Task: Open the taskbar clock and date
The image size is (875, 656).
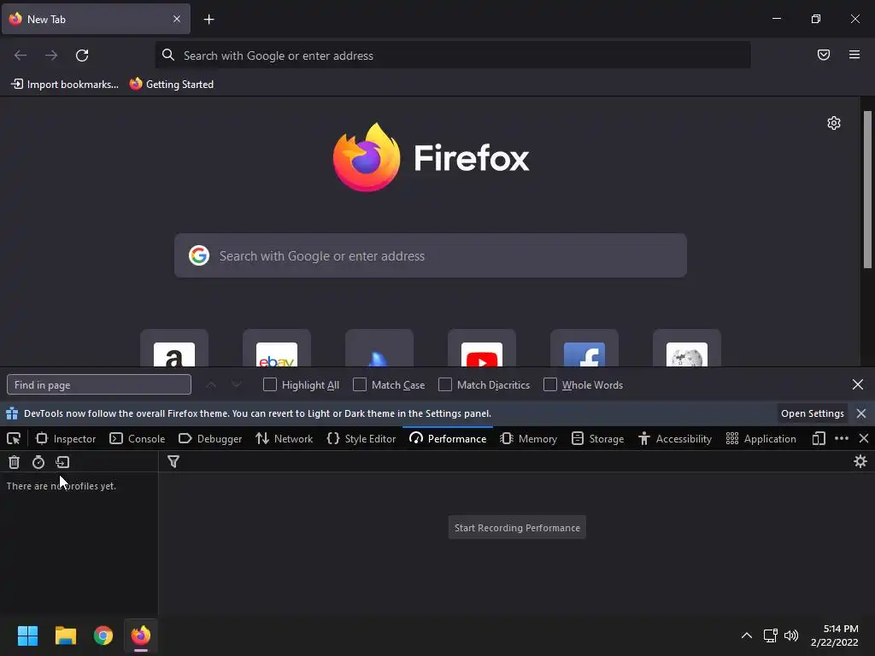Action: tap(834, 635)
